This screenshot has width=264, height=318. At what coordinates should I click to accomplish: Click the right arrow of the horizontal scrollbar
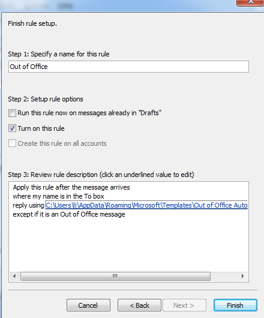point(242,276)
